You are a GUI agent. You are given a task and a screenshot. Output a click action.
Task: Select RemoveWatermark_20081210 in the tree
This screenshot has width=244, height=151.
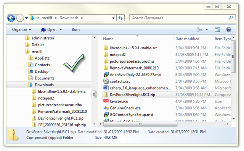(x=63, y=112)
